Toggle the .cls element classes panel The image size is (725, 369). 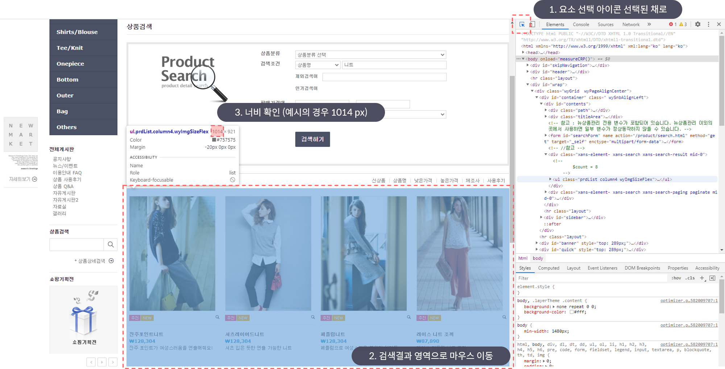pyautogui.click(x=690, y=278)
